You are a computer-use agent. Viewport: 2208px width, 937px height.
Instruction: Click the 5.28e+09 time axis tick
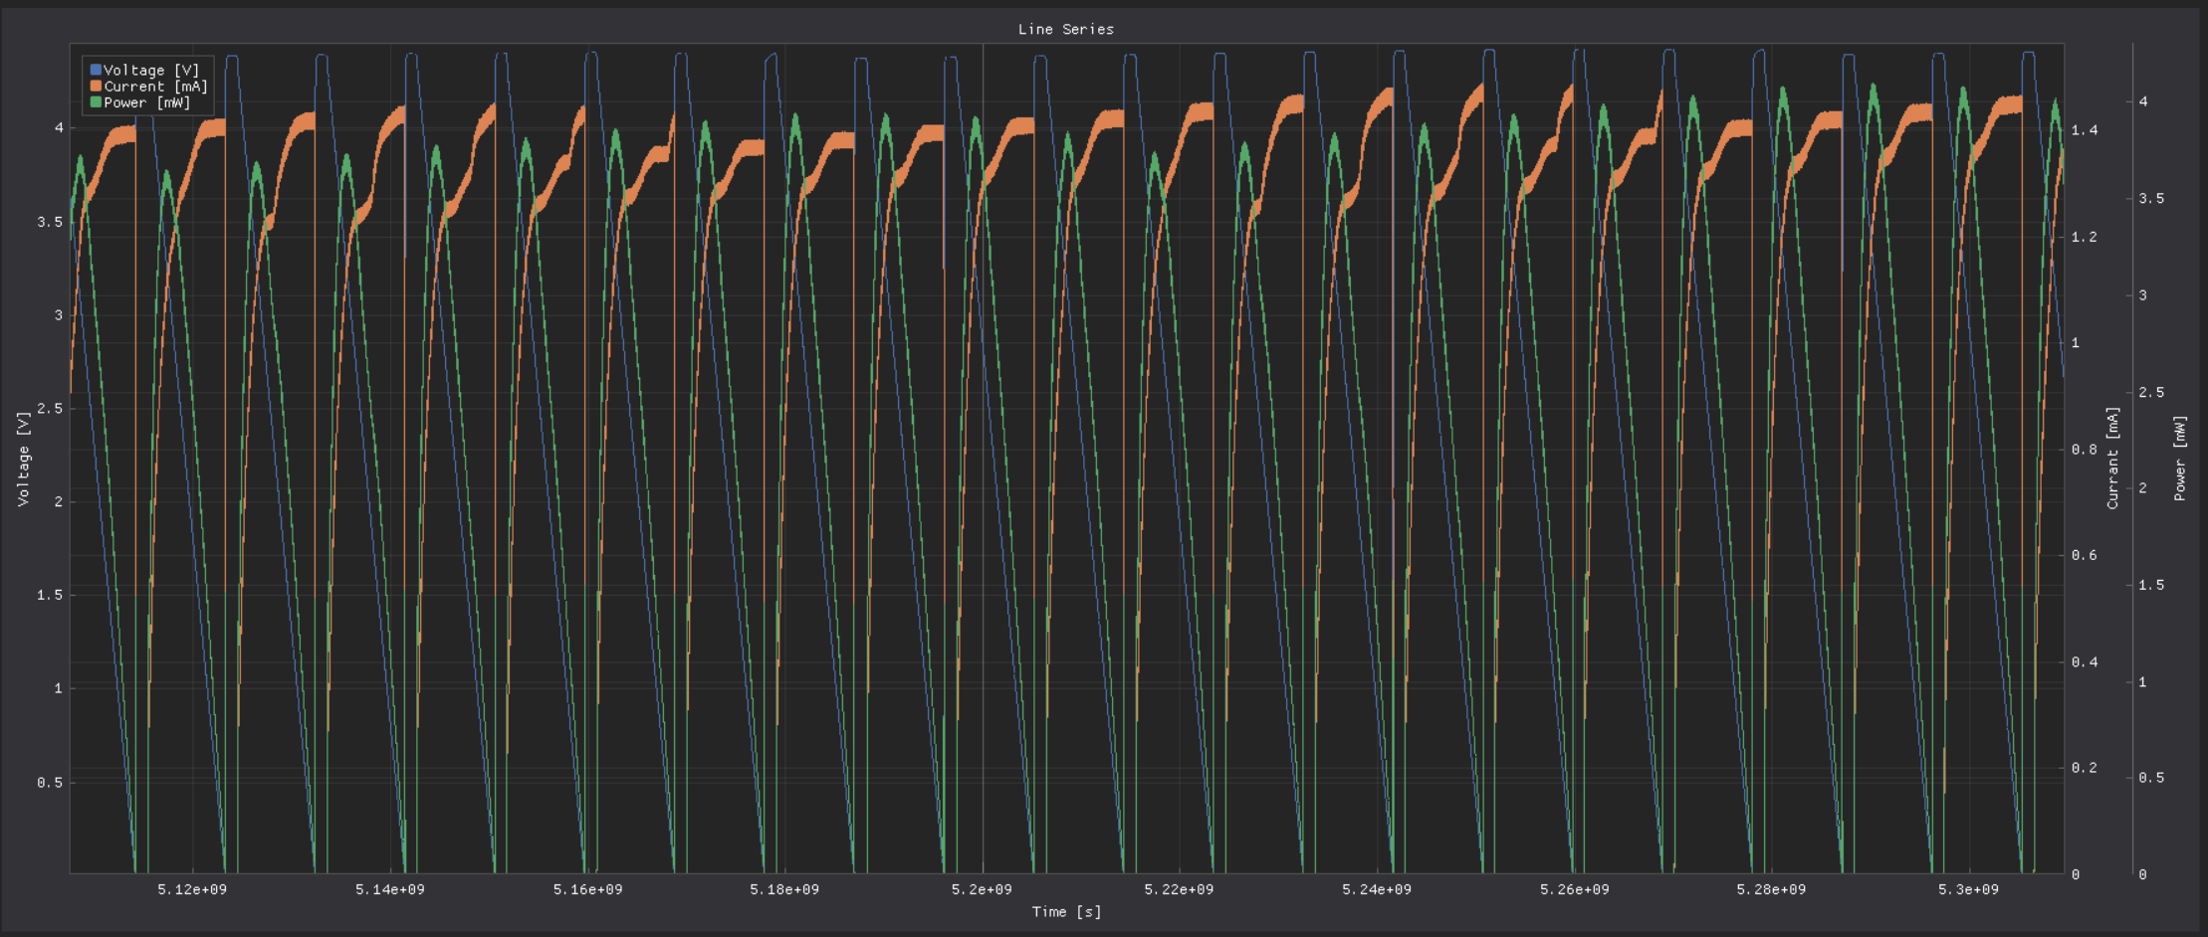[1771, 889]
